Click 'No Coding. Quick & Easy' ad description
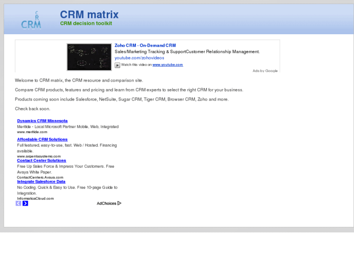Screen dimensions: 354x265 point(67,190)
